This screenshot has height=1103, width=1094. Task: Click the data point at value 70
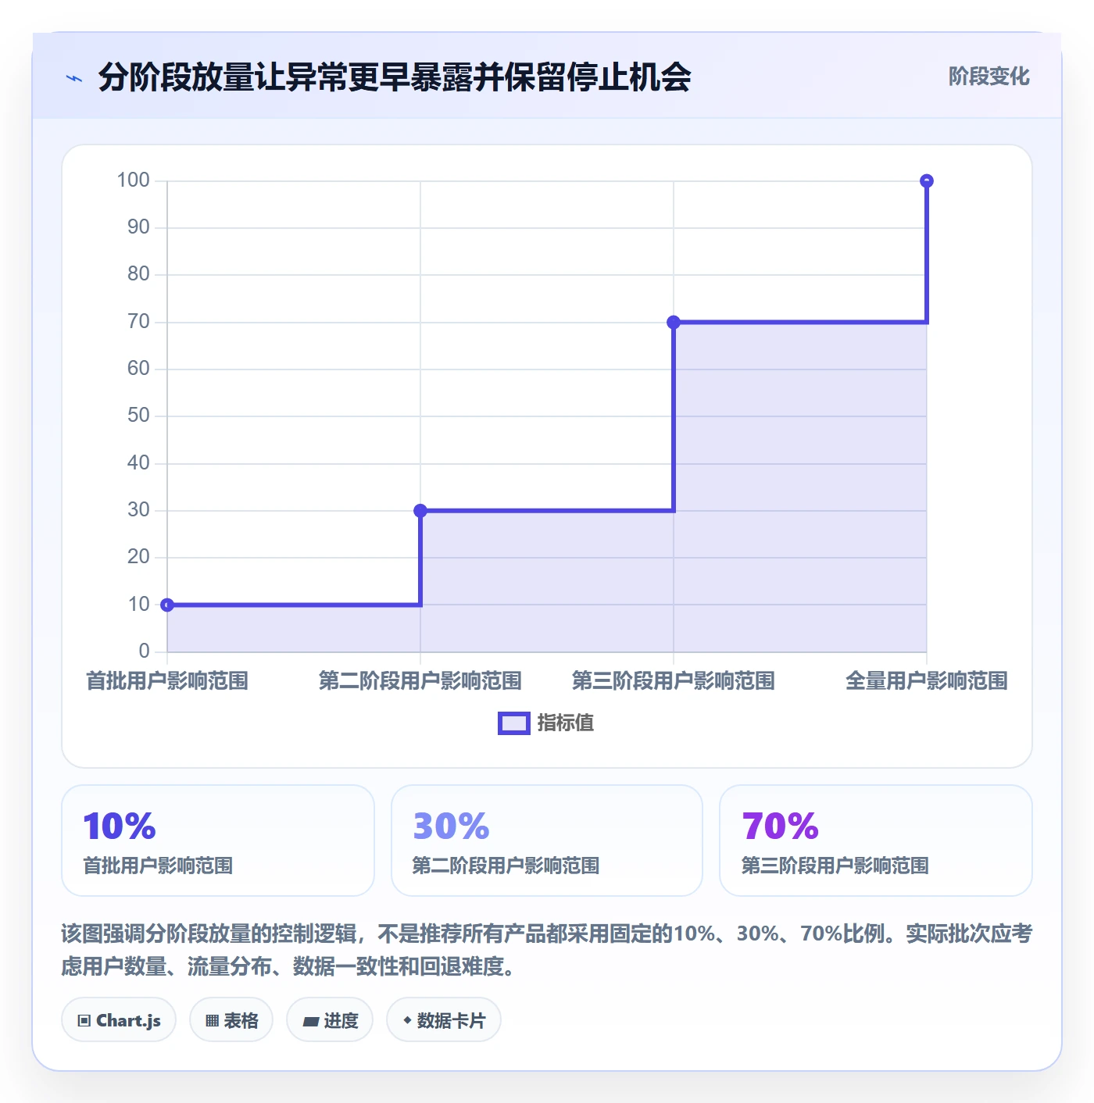(x=674, y=322)
